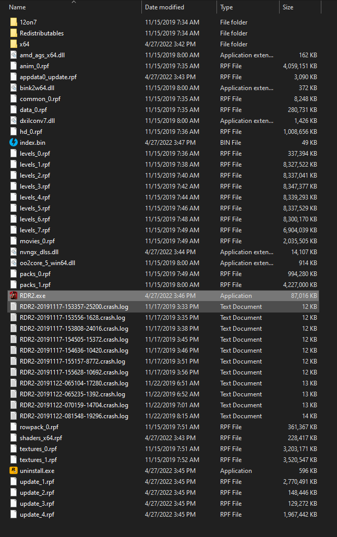Select the levels_3.rpf file name
Viewport: 337px width, 537px height.
tap(35, 186)
